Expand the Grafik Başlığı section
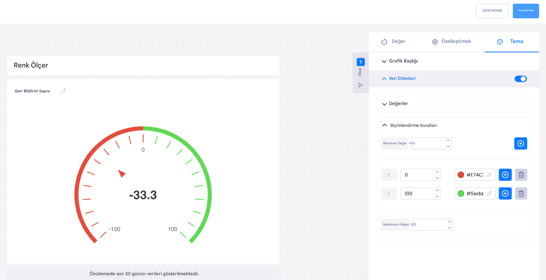The image size is (546, 280). 403,61
